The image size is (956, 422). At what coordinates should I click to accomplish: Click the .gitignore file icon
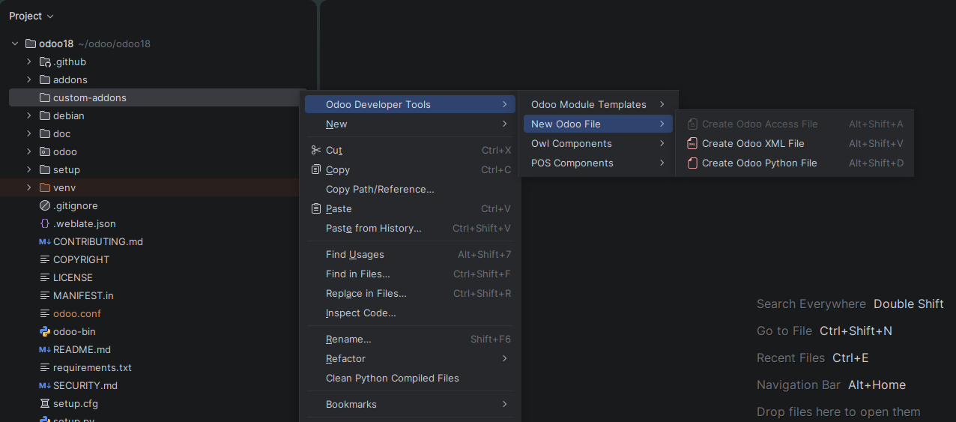[x=45, y=205]
